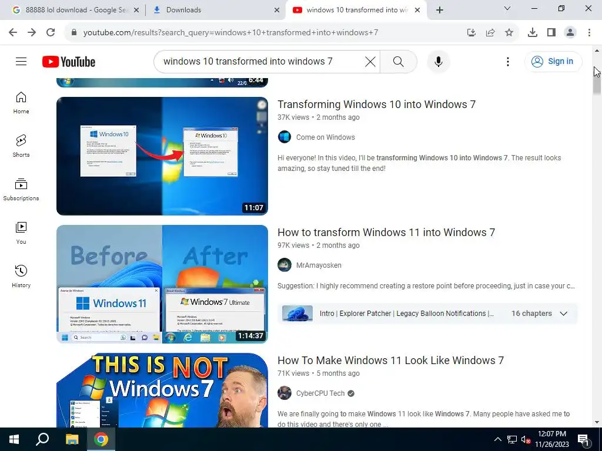Clear the search query with the X

point(370,61)
